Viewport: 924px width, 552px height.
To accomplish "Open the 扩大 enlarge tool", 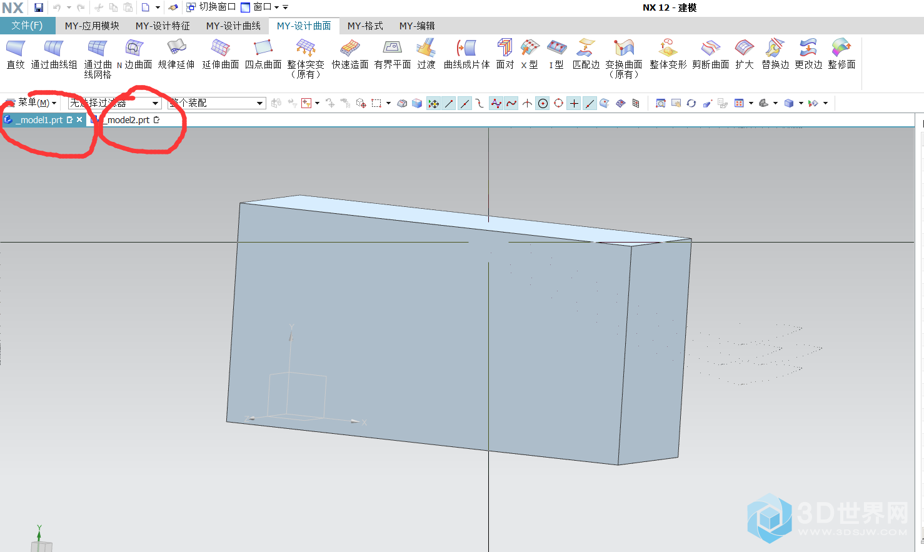I will tap(745, 54).
